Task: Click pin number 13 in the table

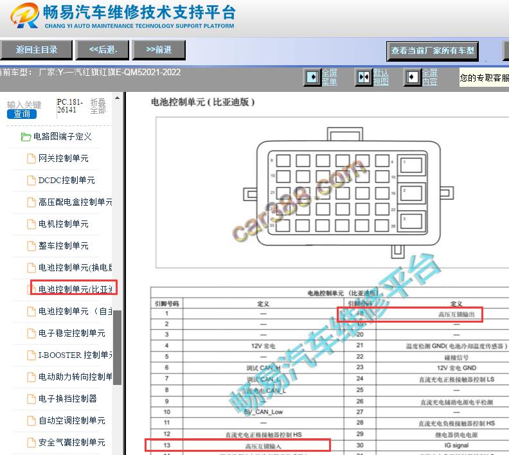Action: coord(166,445)
